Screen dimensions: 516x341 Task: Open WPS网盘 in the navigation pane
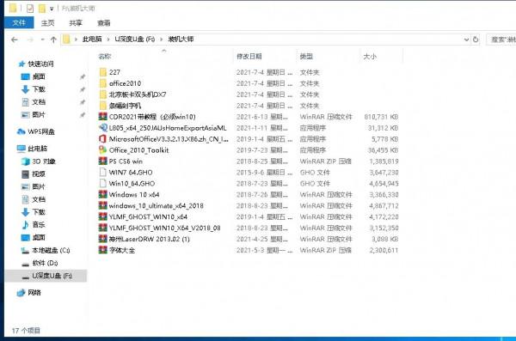(x=41, y=131)
